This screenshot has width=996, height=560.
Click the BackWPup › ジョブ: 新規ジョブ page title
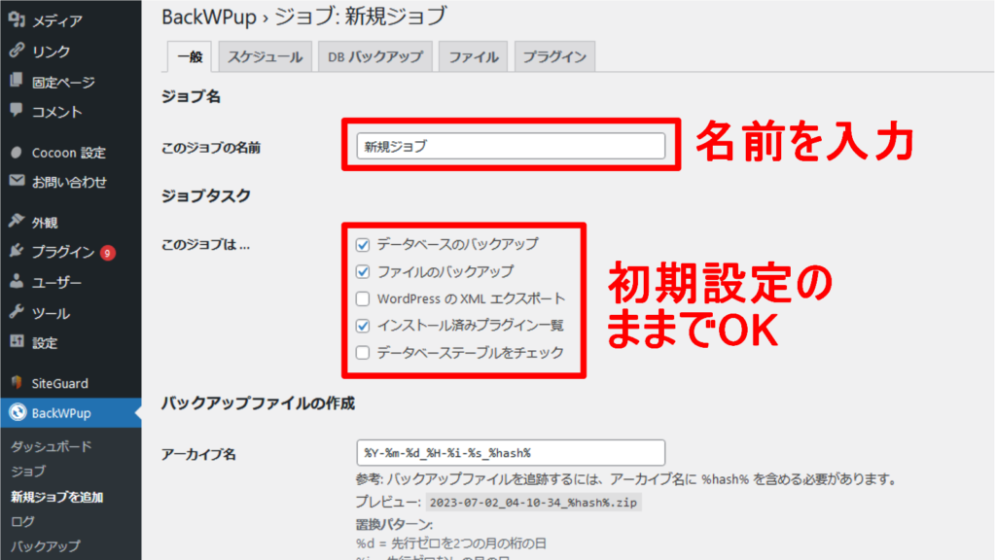(x=304, y=17)
